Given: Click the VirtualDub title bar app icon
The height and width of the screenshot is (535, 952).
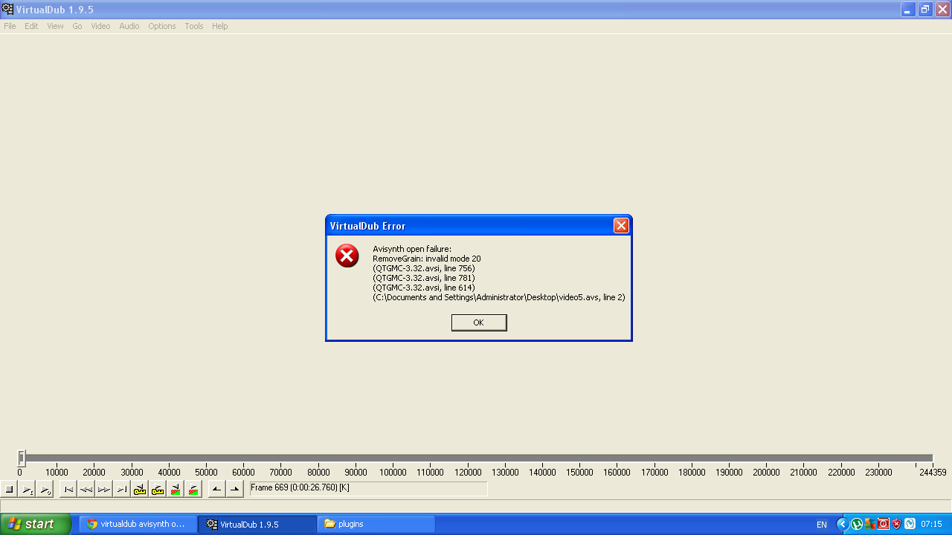Looking at the screenshot, I should (x=7, y=9).
